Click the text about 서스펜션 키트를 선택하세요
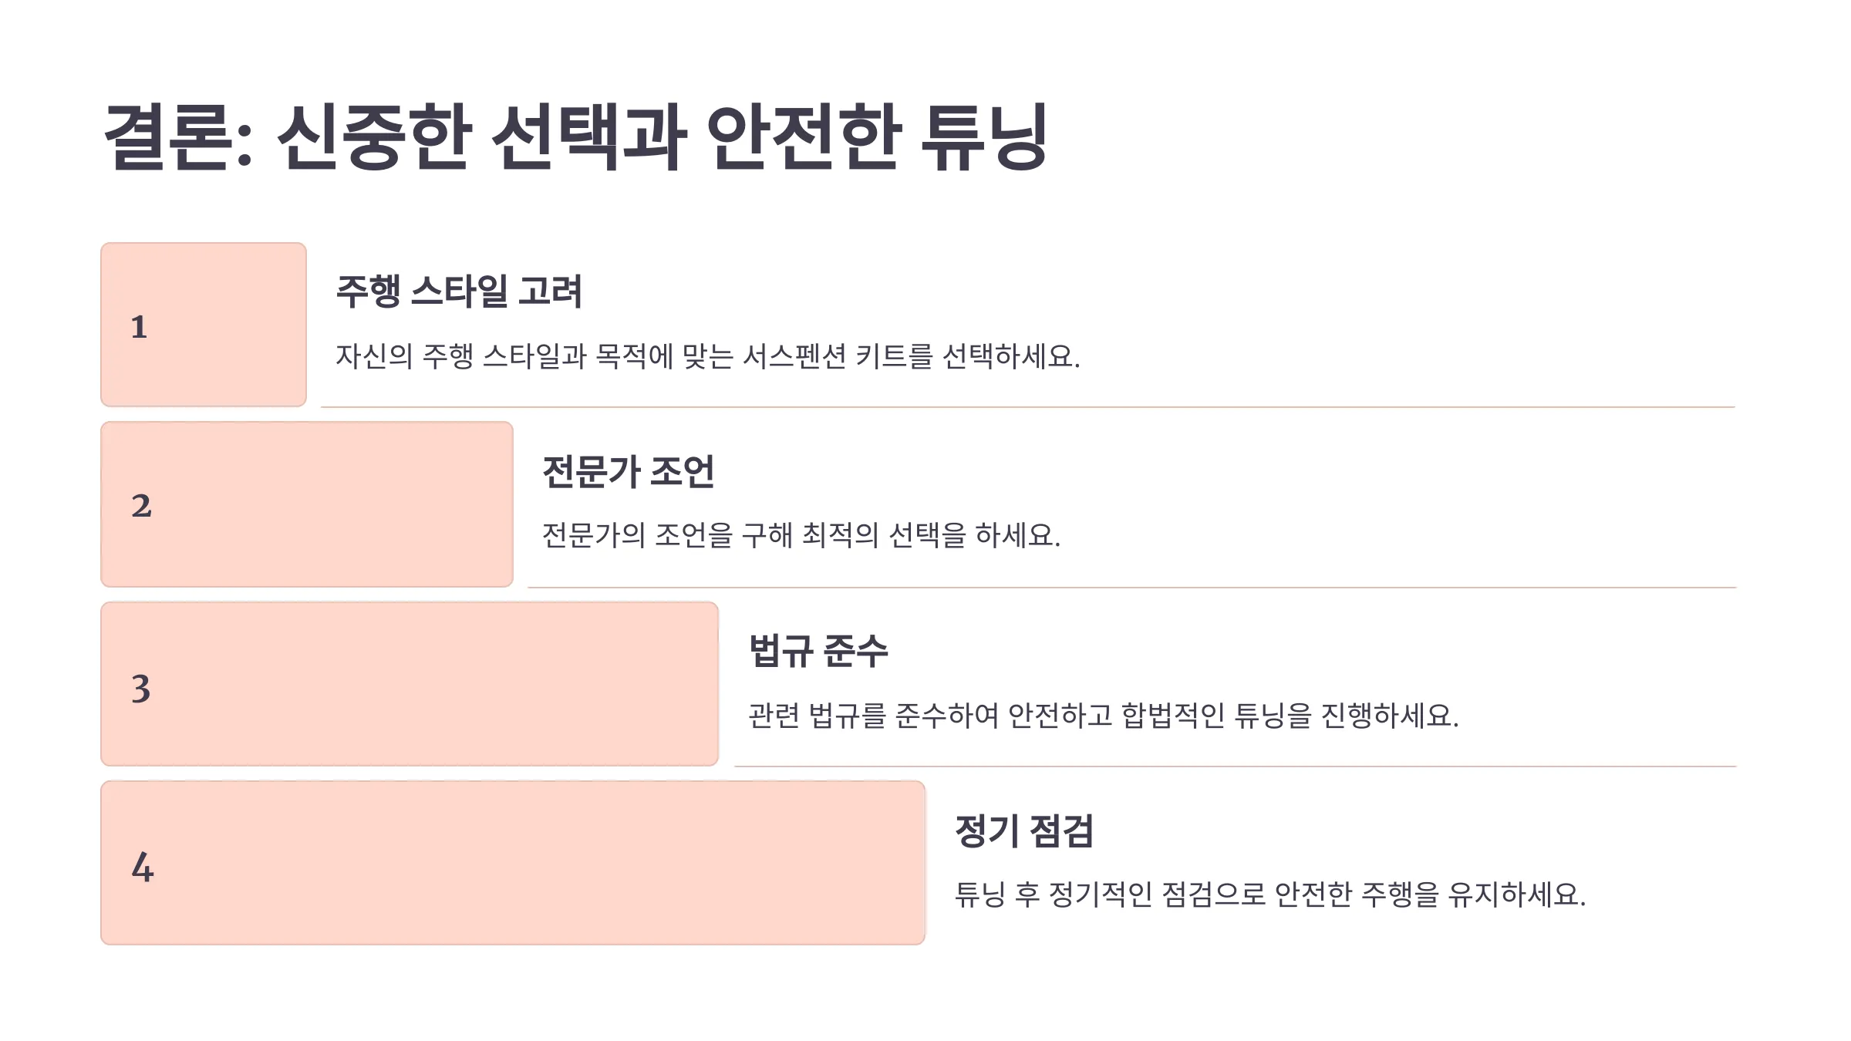This screenshot has height=1041, width=1851. (x=708, y=356)
